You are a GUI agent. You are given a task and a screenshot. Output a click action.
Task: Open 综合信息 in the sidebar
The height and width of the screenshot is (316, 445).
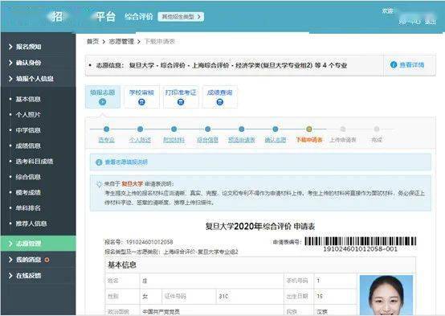tap(28, 177)
